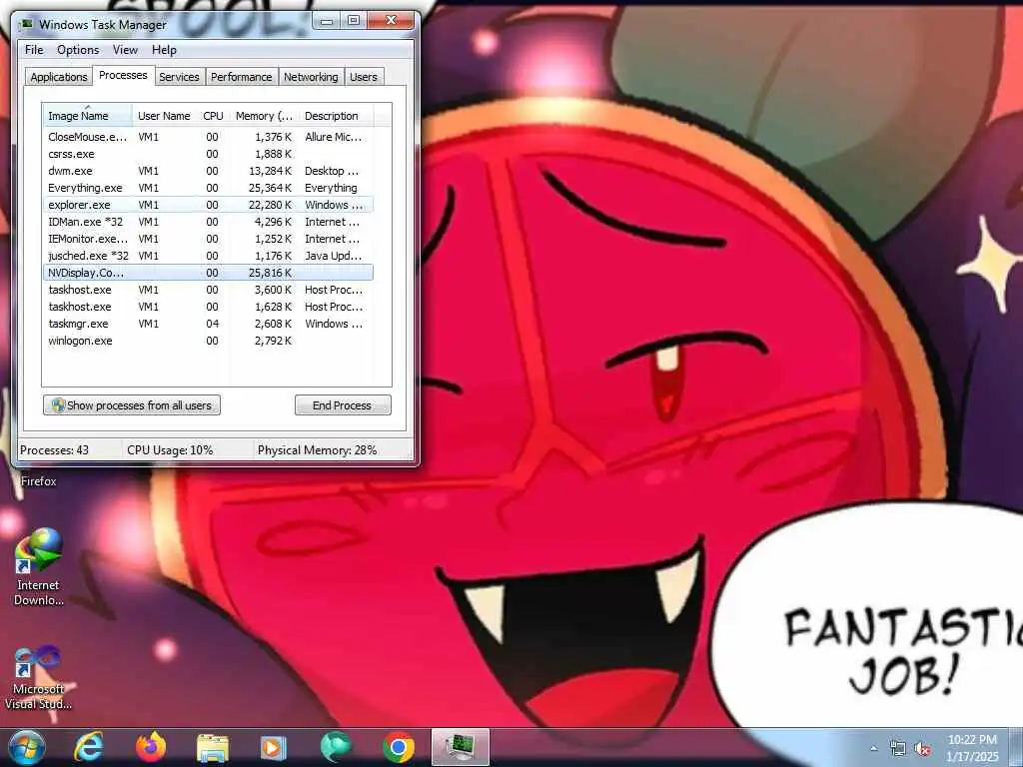Select the Processes tab
Screen dimensions: 1023x767
click(x=123, y=75)
